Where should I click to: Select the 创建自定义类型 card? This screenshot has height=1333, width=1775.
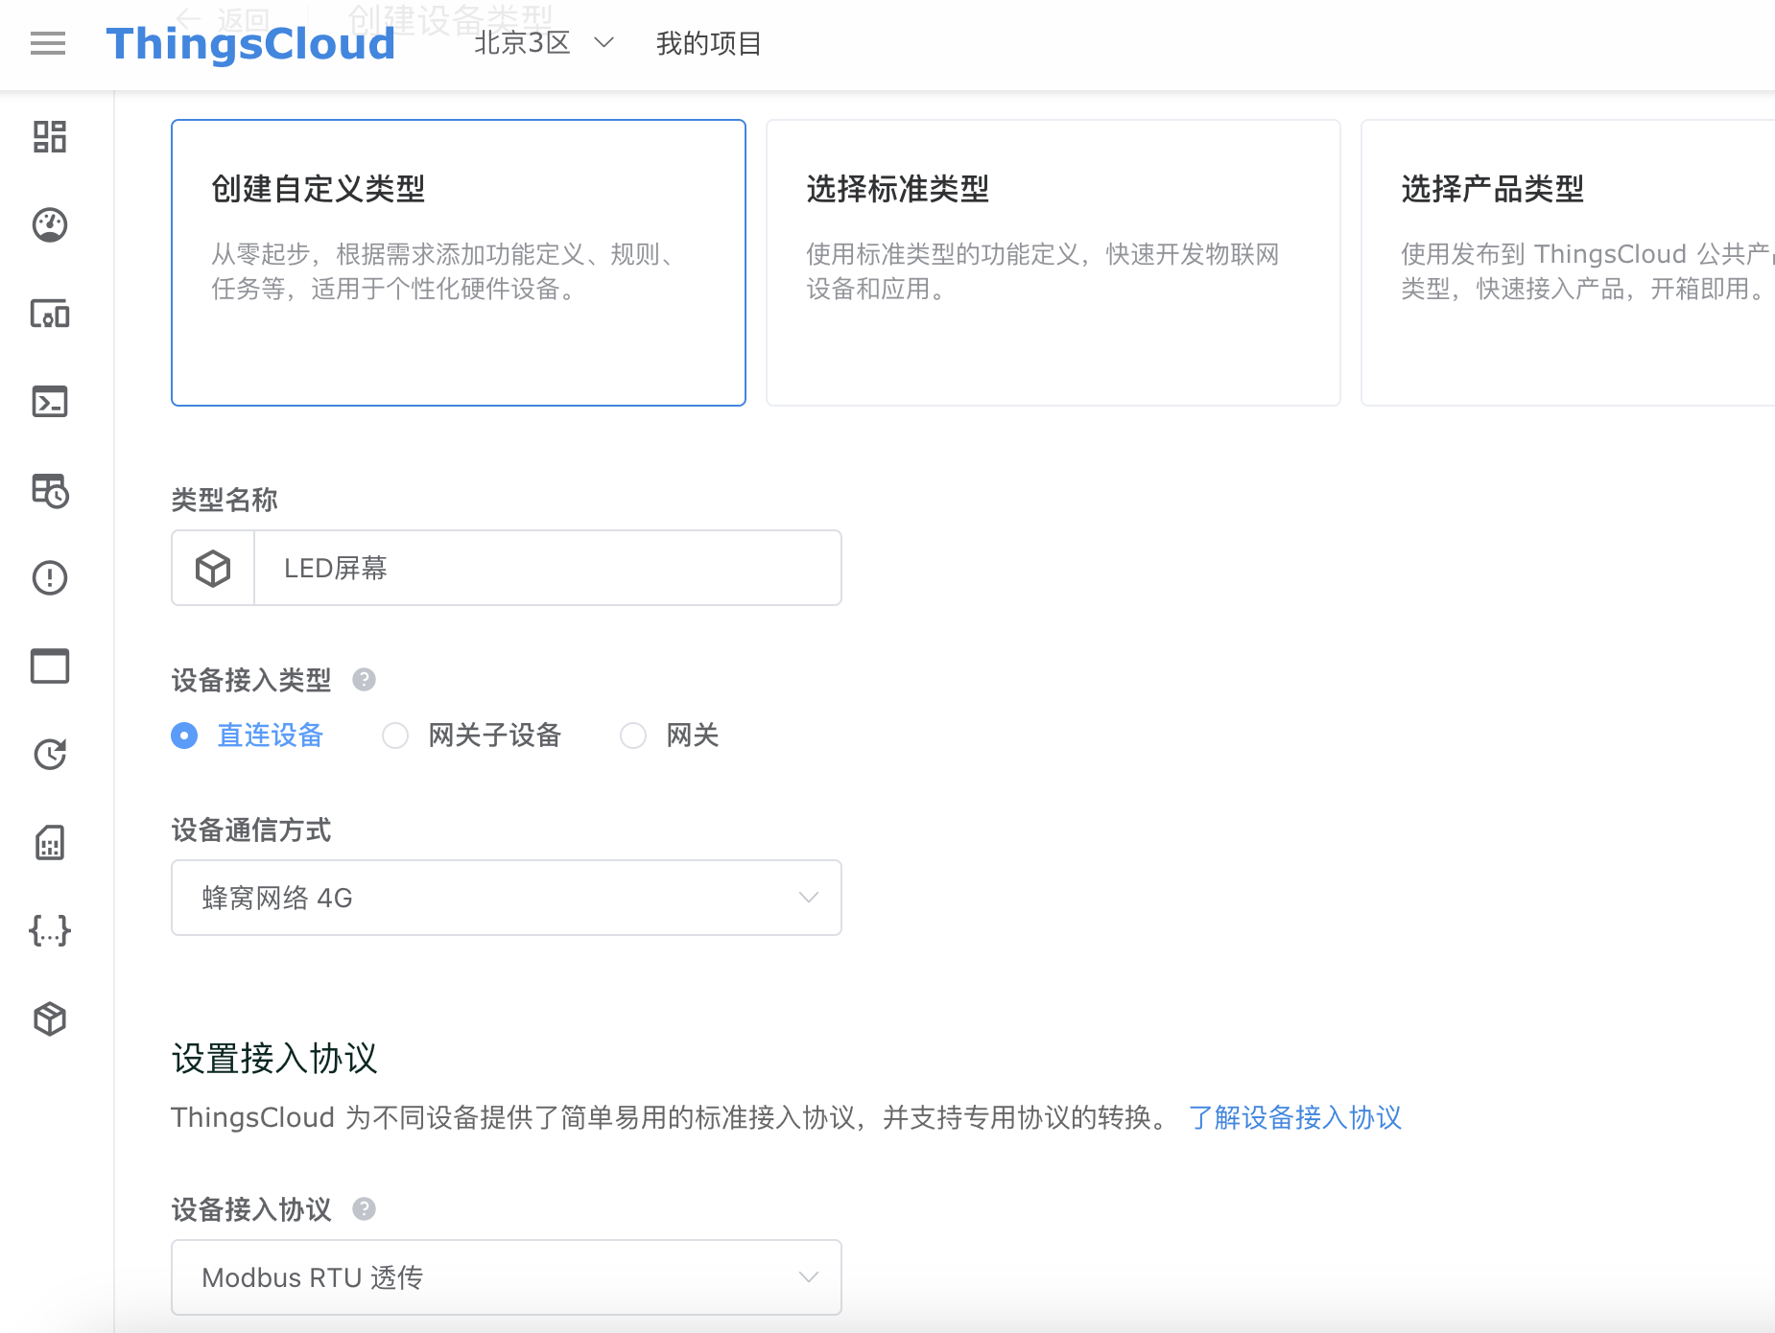pyautogui.click(x=459, y=263)
